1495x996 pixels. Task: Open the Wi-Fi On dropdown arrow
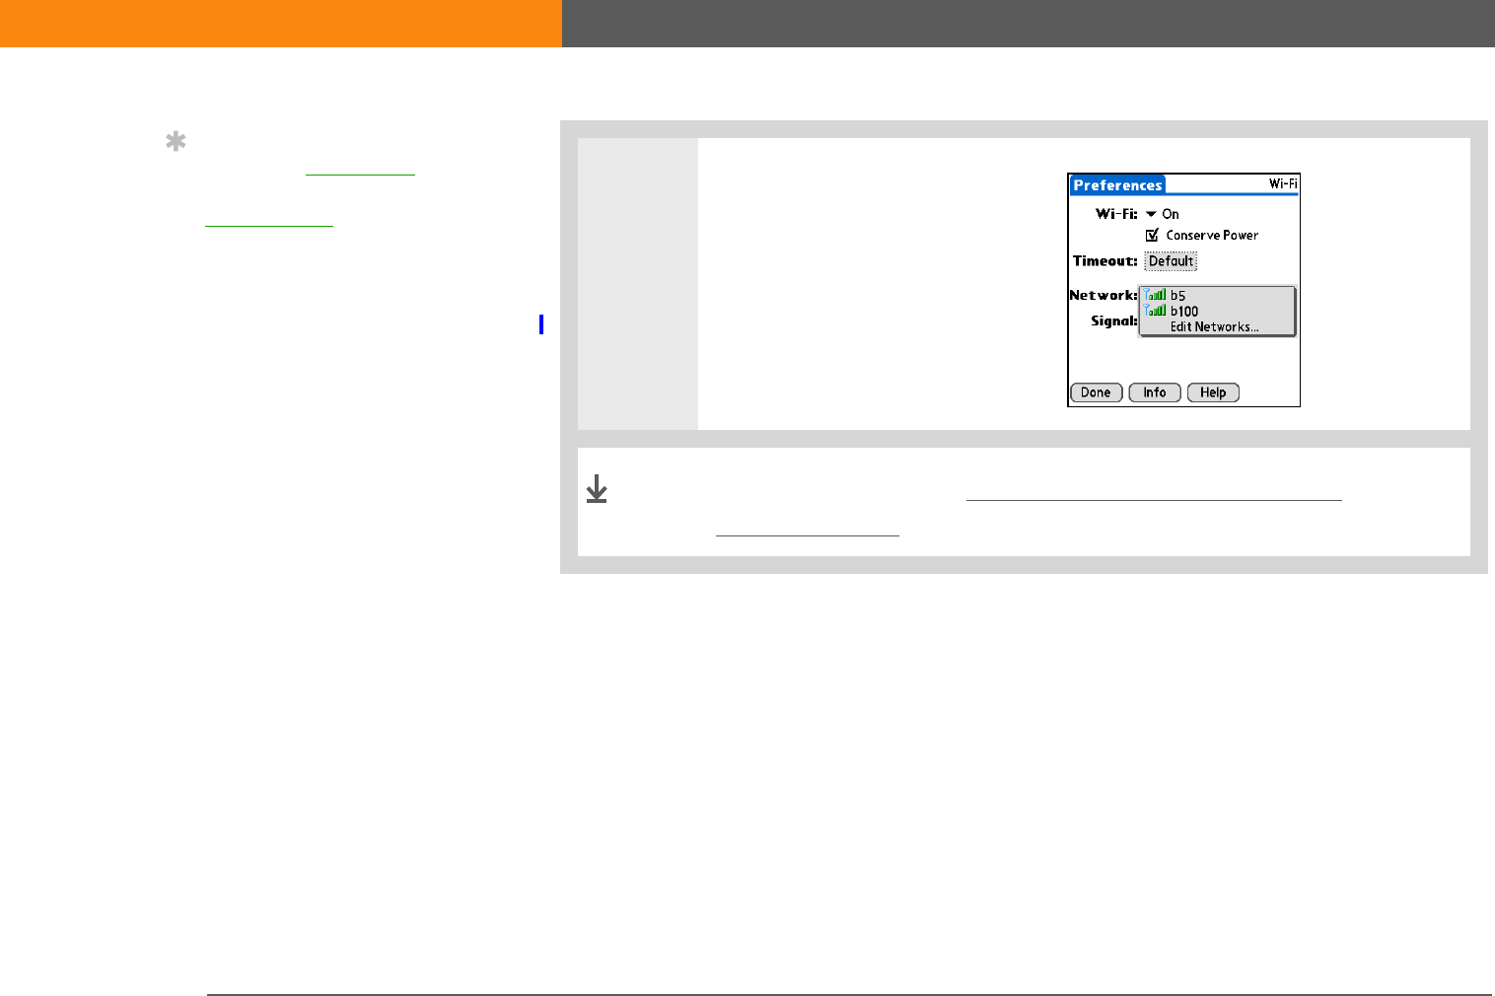pyautogui.click(x=1151, y=214)
